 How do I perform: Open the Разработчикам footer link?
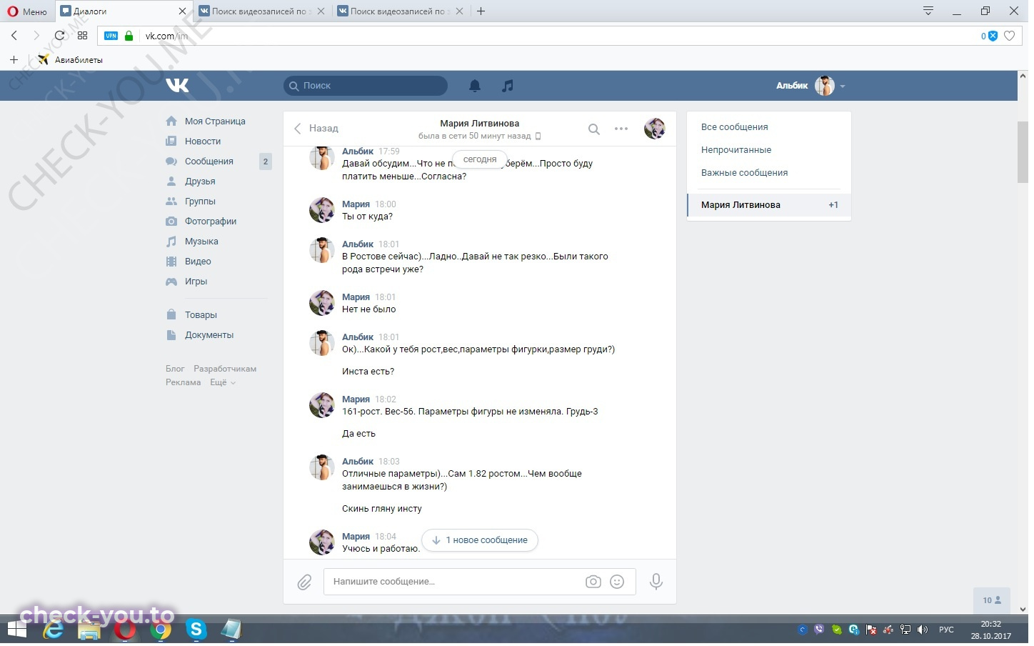click(225, 369)
